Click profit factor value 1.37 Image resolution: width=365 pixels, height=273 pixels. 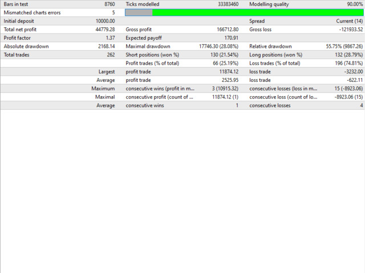point(110,38)
